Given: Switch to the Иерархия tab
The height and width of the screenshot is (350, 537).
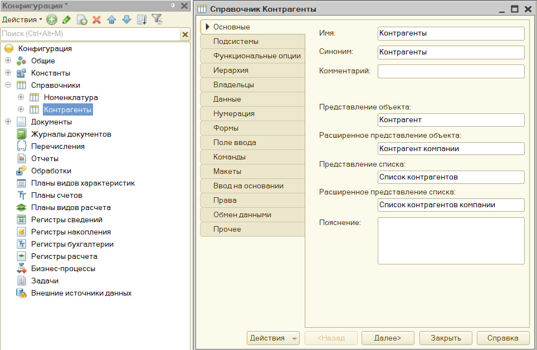Looking at the screenshot, I should click(252, 71).
